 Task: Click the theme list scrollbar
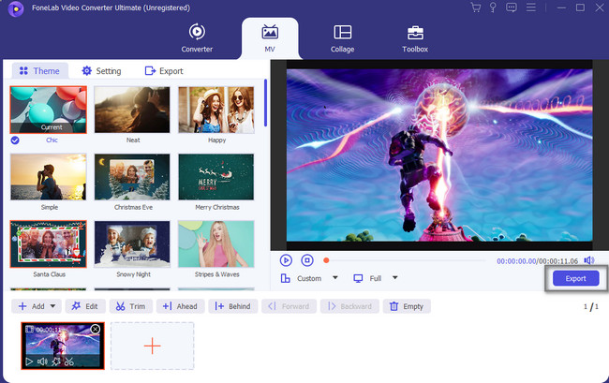[265, 103]
